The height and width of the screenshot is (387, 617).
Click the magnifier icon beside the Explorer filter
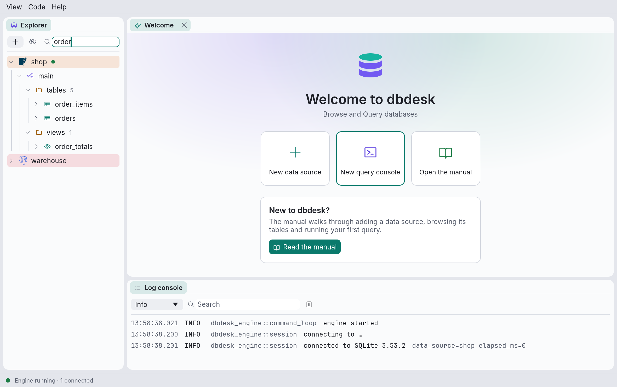tap(47, 42)
